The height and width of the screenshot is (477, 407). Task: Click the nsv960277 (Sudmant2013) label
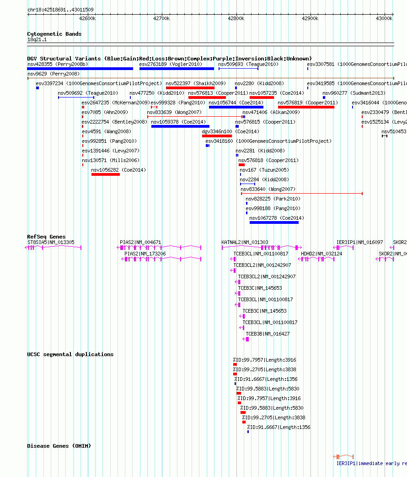(354, 93)
